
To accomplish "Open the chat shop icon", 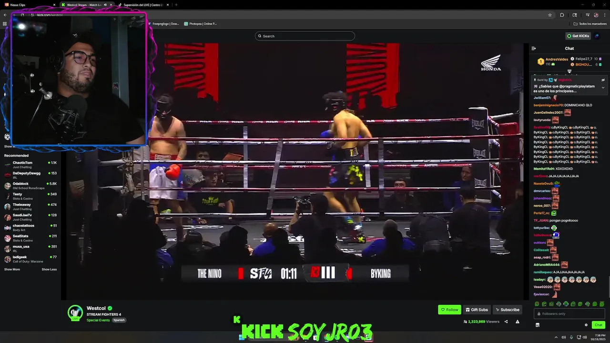I will (537, 325).
